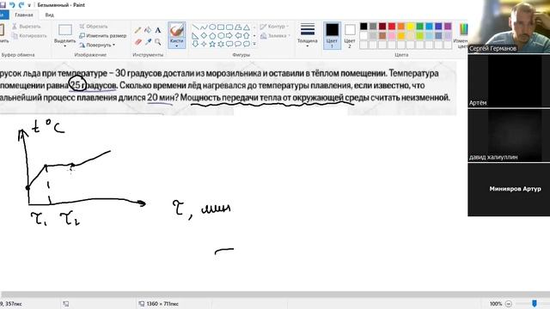Click the Save floppy disk icon
550x309 pixels.
(x=3, y=5)
